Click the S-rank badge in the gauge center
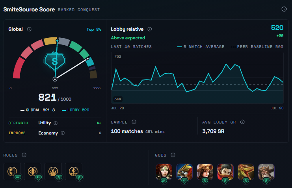The image size is (292, 188). tap(55, 61)
